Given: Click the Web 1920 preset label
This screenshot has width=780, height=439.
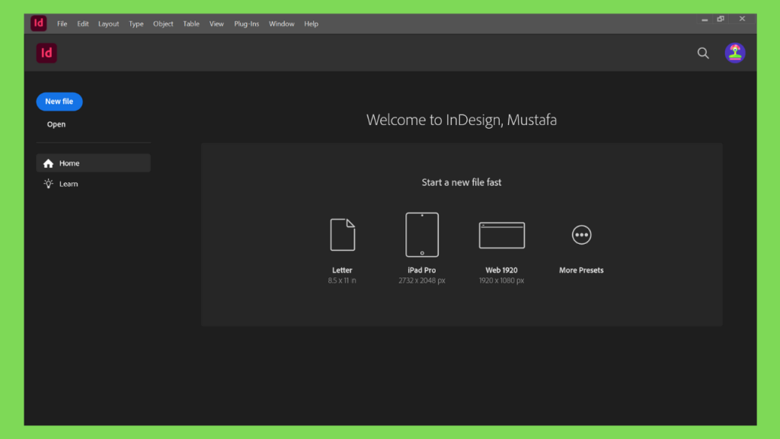Looking at the screenshot, I should coord(501,271).
